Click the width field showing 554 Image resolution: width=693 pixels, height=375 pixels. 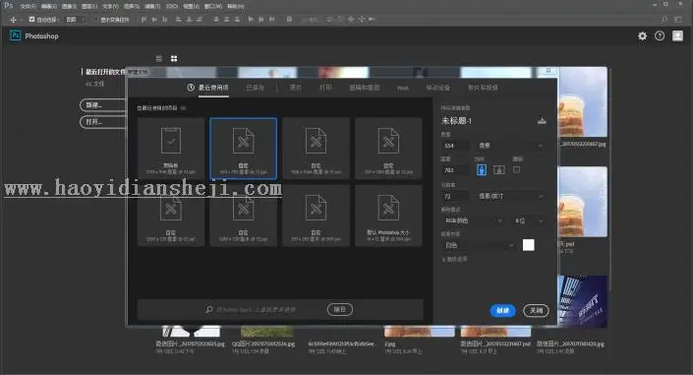[x=456, y=146]
